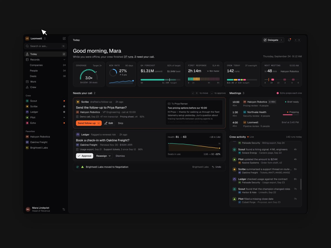The image size is (331, 248).
Task: Edit the drafted follow-up
Action: 109,123
